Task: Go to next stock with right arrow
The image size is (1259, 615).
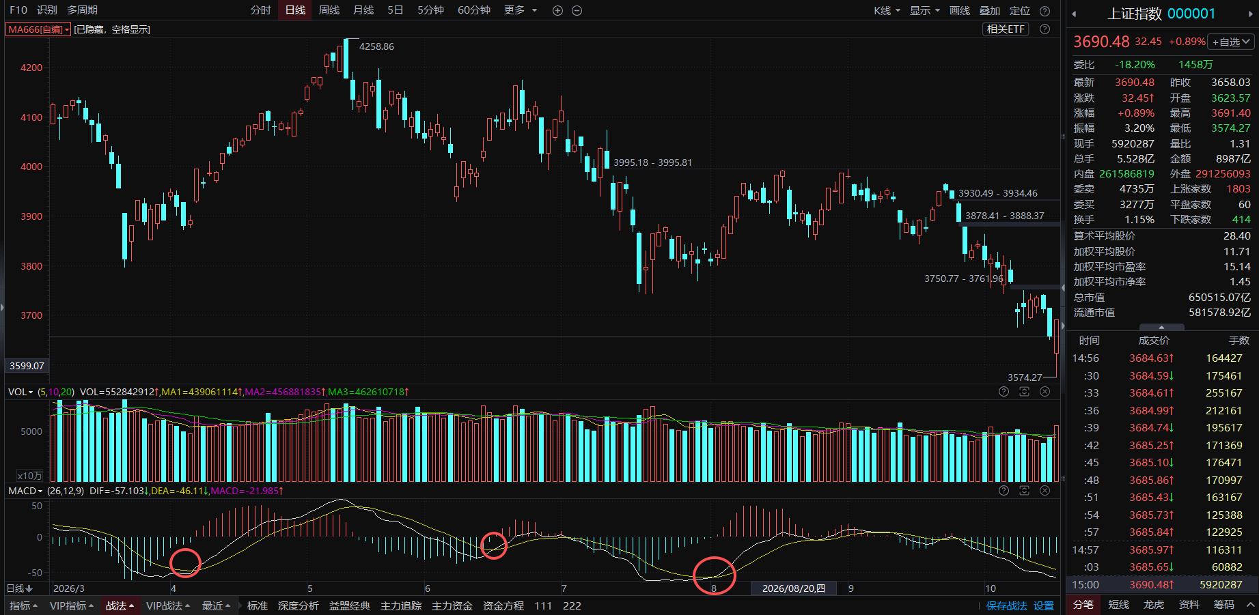Action: click(1250, 14)
